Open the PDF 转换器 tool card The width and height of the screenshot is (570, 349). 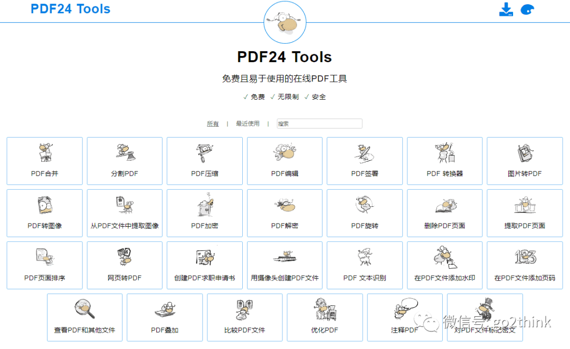(444, 161)
